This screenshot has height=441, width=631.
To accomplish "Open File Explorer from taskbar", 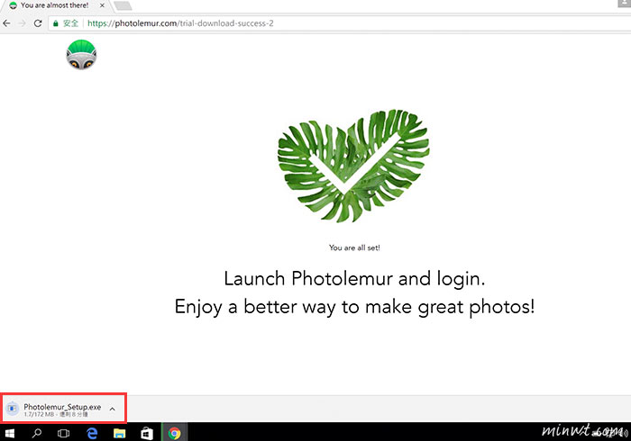I will pos(120,433).
